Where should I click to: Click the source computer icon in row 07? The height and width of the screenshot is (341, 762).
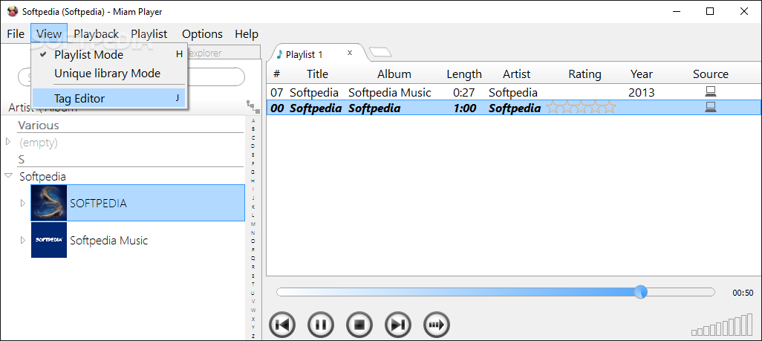(711, 92)
